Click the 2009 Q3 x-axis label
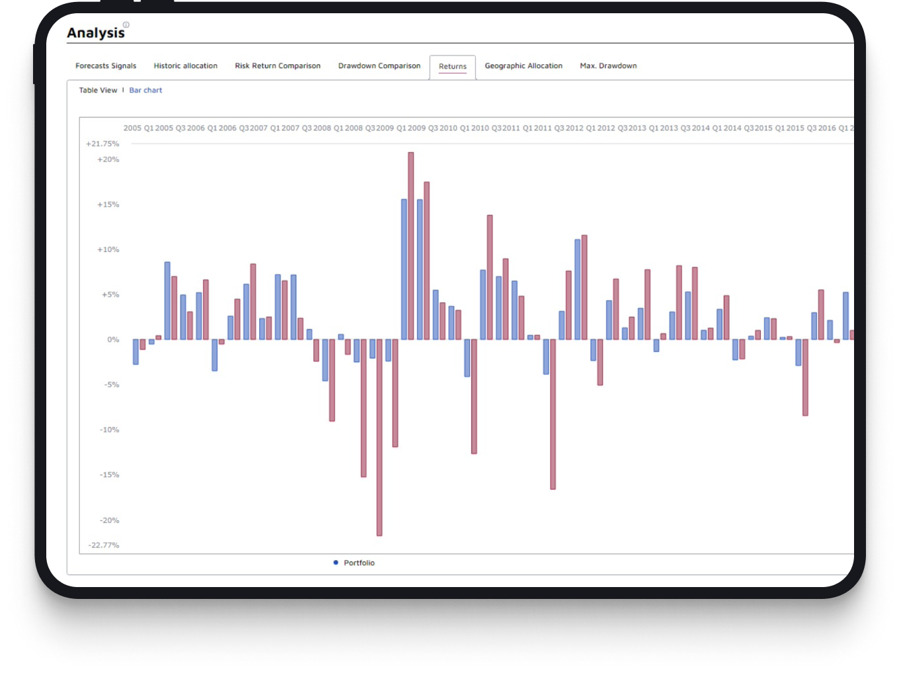The width and height of the screenshot is (899, 673). click(422, 128)
